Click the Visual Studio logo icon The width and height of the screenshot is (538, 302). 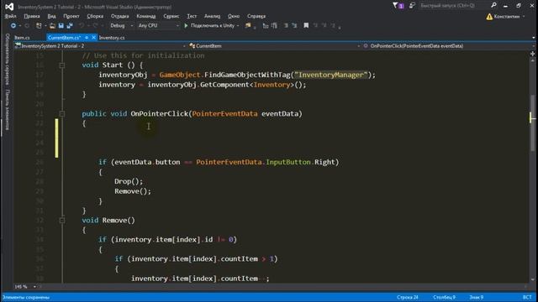click(x=9, y=6)
